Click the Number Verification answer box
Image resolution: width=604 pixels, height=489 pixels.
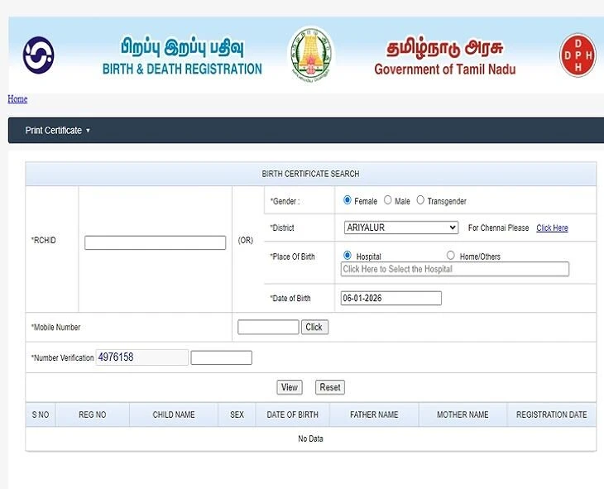pyautogui.click(x=221, y=357)
